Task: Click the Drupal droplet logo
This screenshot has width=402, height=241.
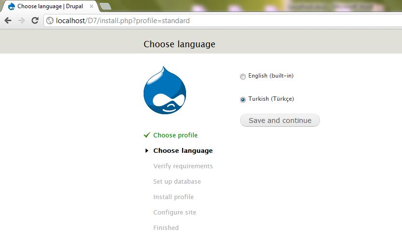Action: pos(165,90)
